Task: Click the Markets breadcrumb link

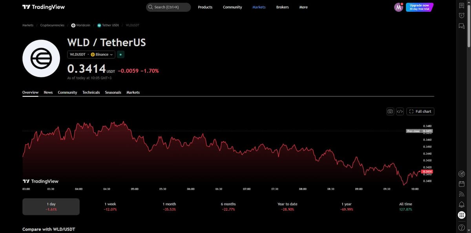Action: [28, 25]
